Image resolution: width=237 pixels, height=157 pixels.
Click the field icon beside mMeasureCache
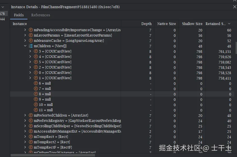click(x=31, y=41)
